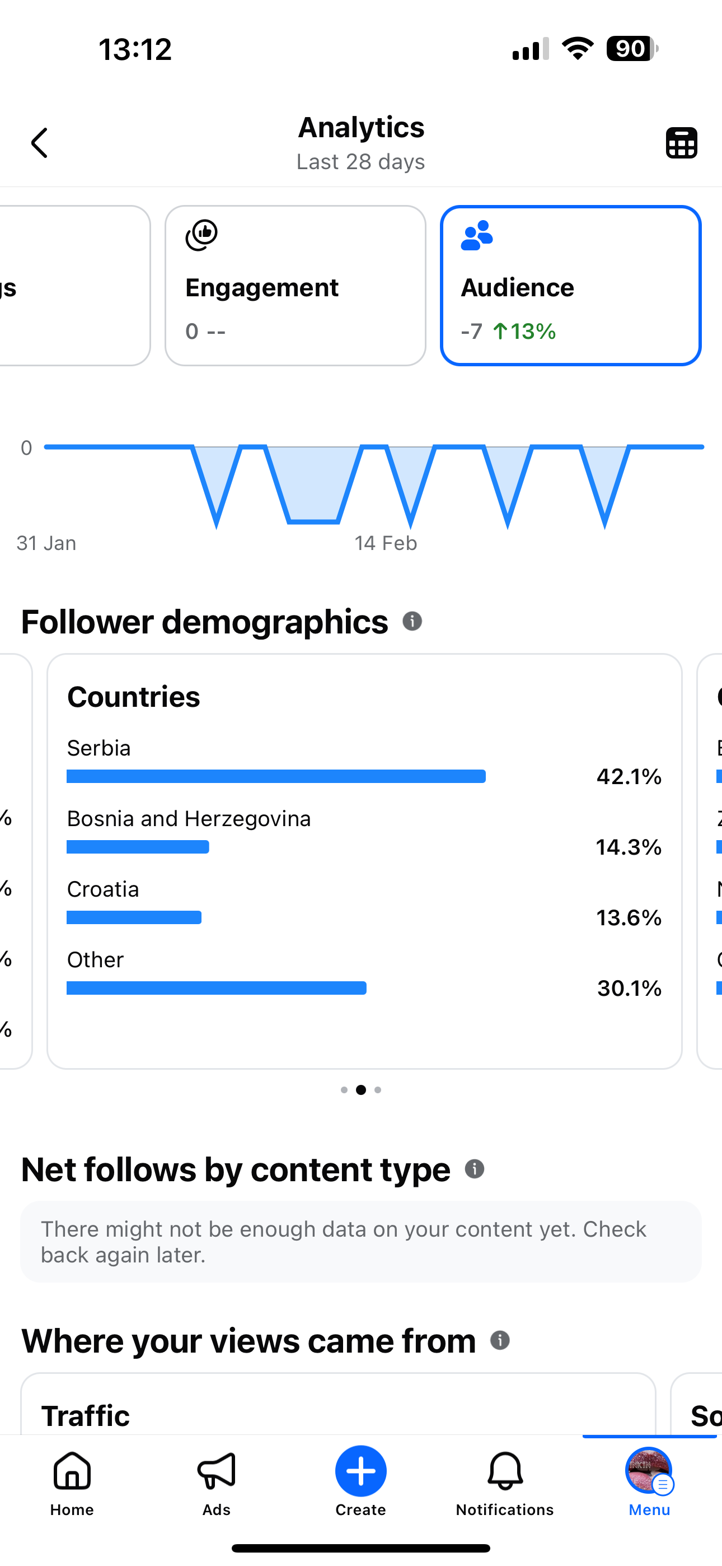Screen dimensions: 722x1566
Task: Tap the 14 Feb chart label
Action: [386, 543]
